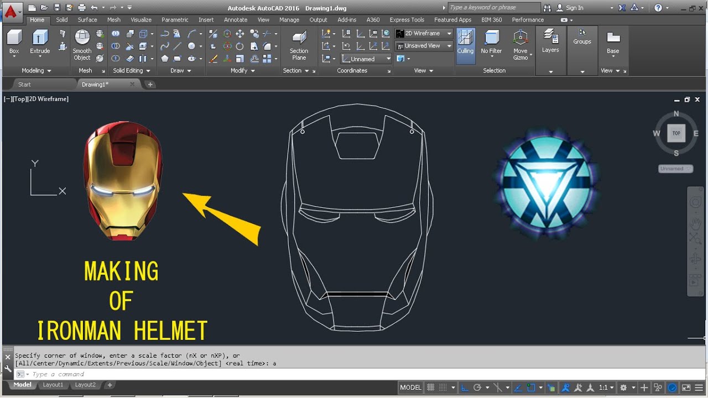Click the Pan hand icon in navigation bar

(x=695, y=223)
